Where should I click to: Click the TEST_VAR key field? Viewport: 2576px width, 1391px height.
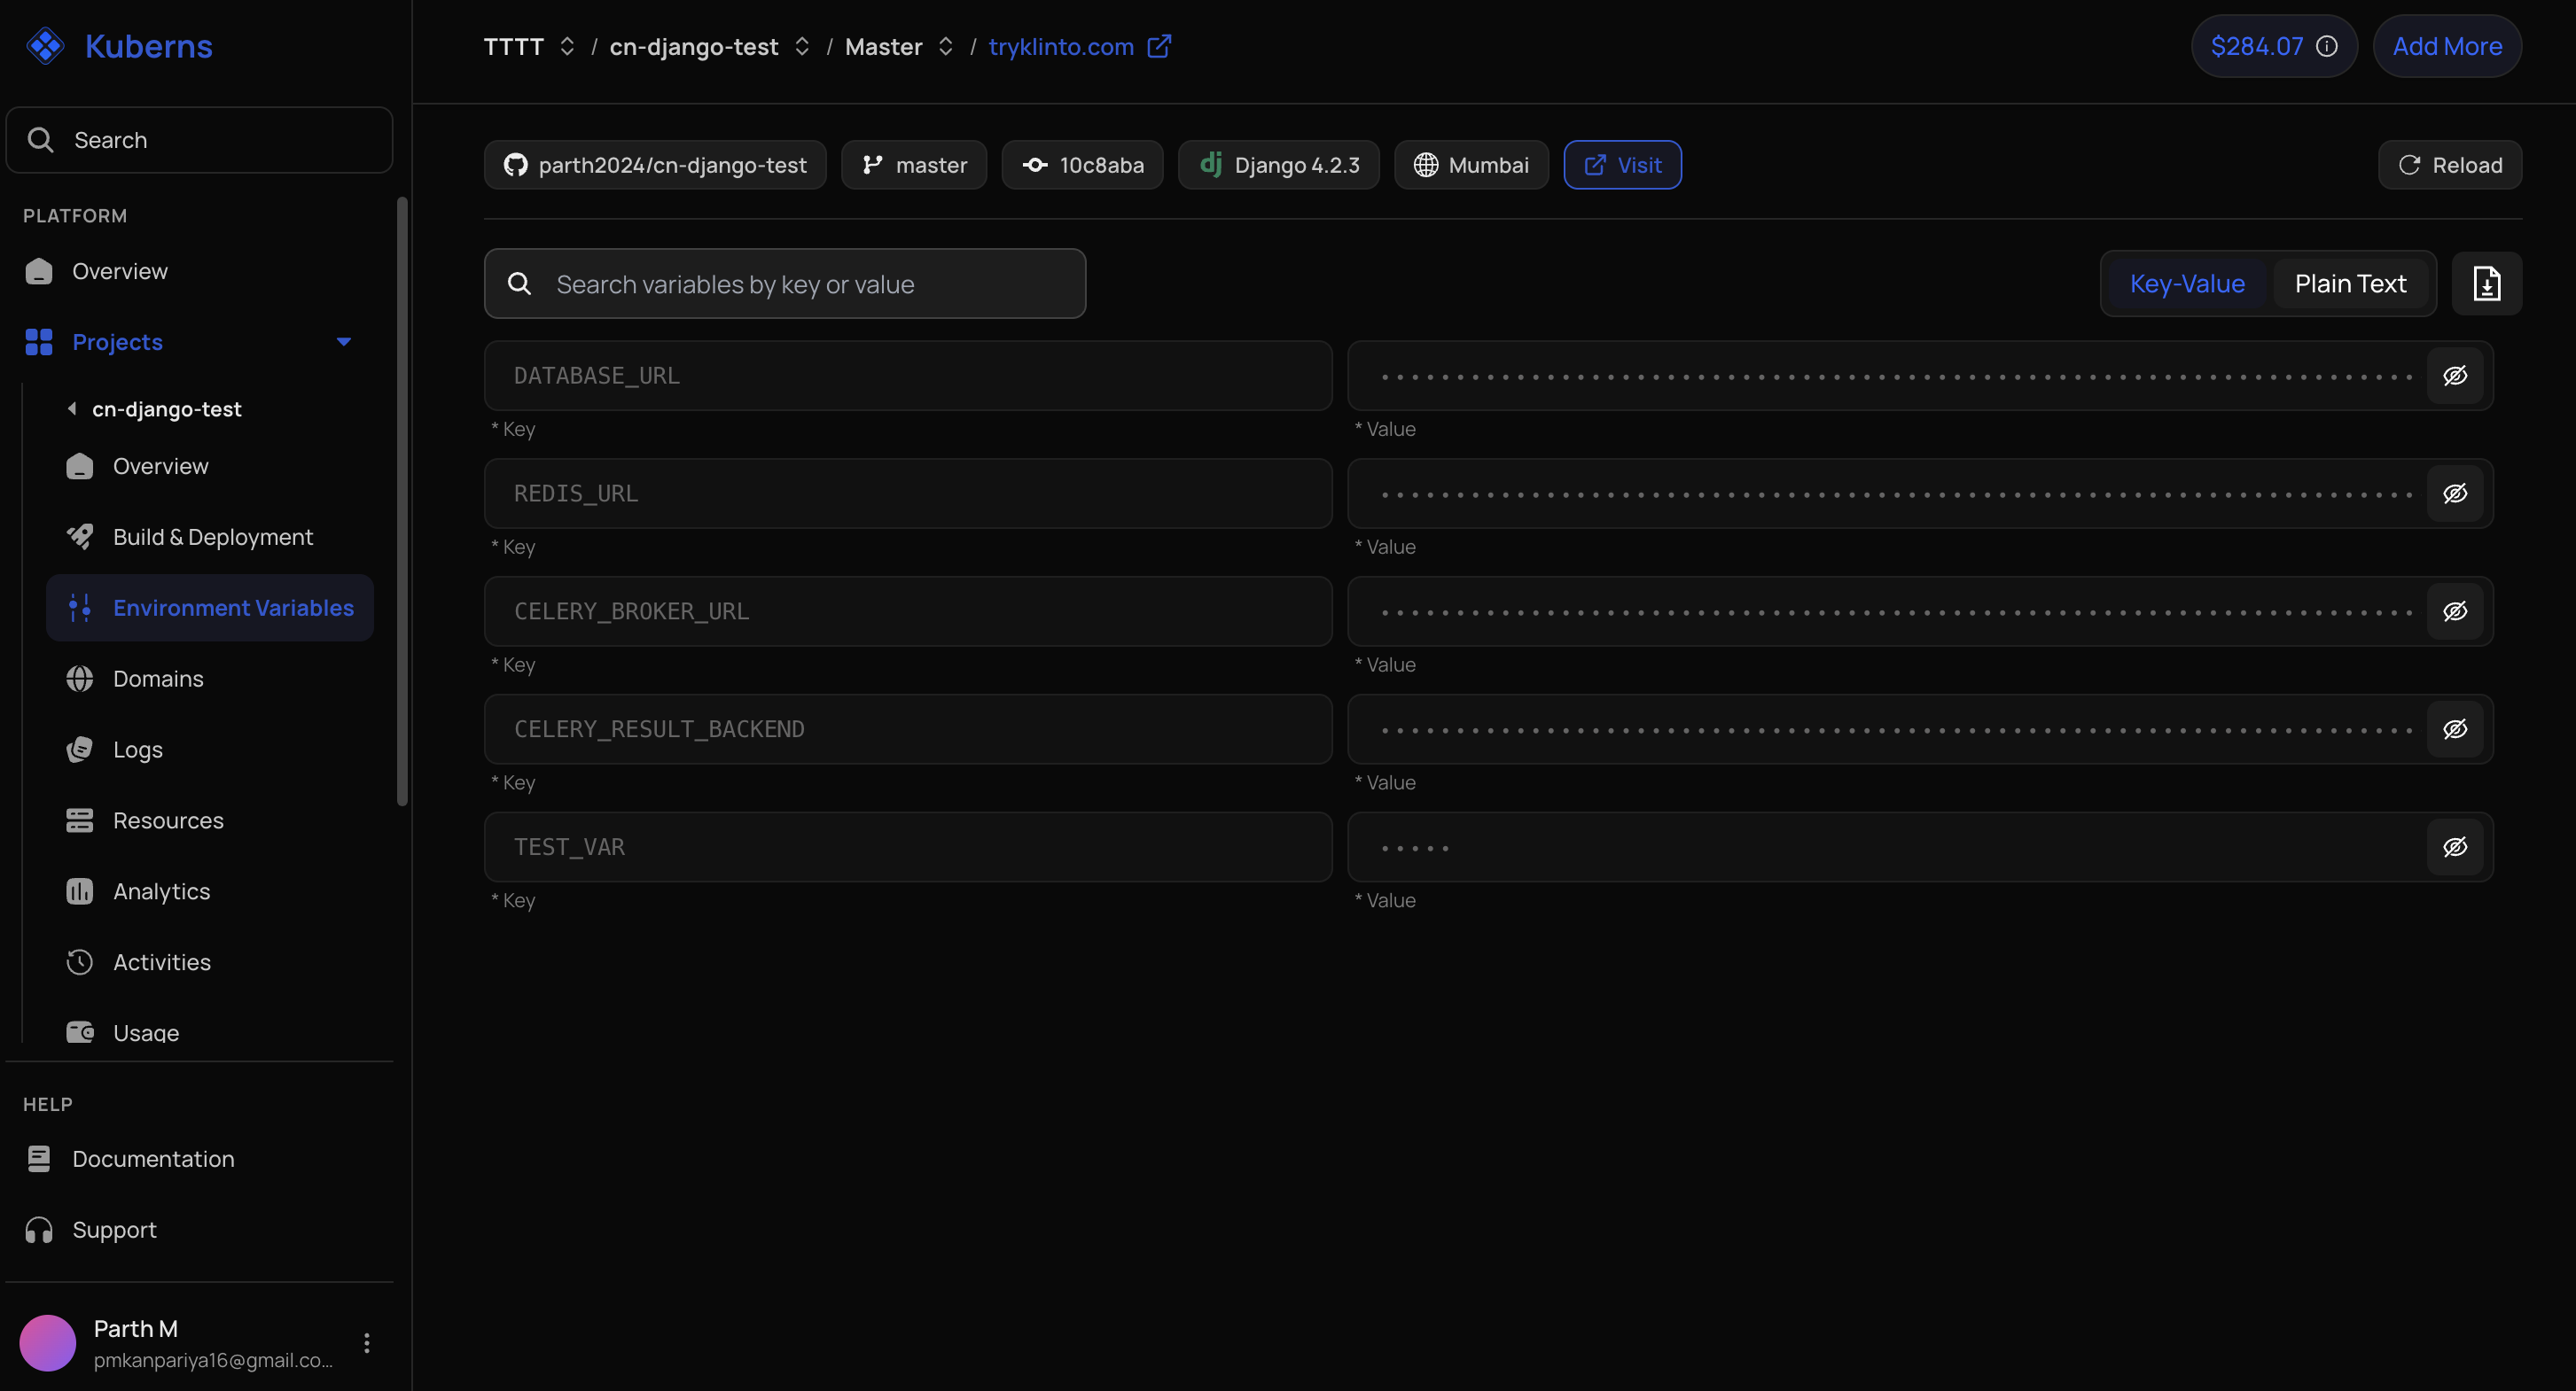(908, 847)
